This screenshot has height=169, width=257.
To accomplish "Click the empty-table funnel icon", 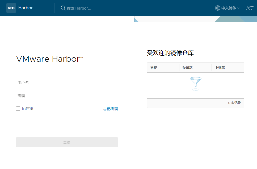I will 196,84.
